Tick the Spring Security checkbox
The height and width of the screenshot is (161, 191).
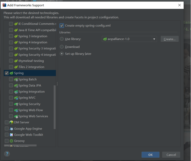coord(11,104)
